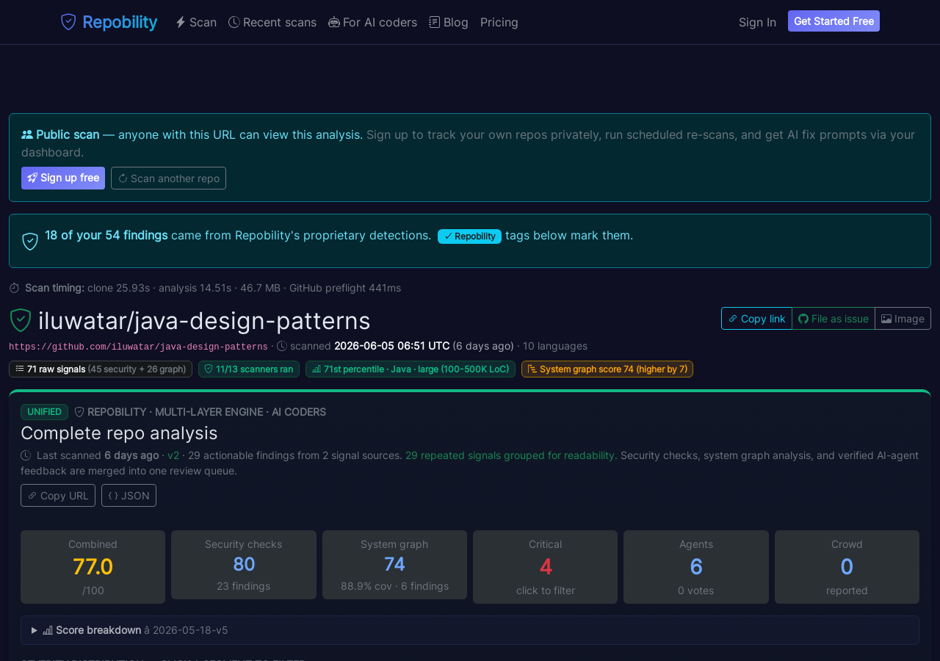Open the Scan menu item
This screenshot has width=940, height=661.
pos(196,22)
